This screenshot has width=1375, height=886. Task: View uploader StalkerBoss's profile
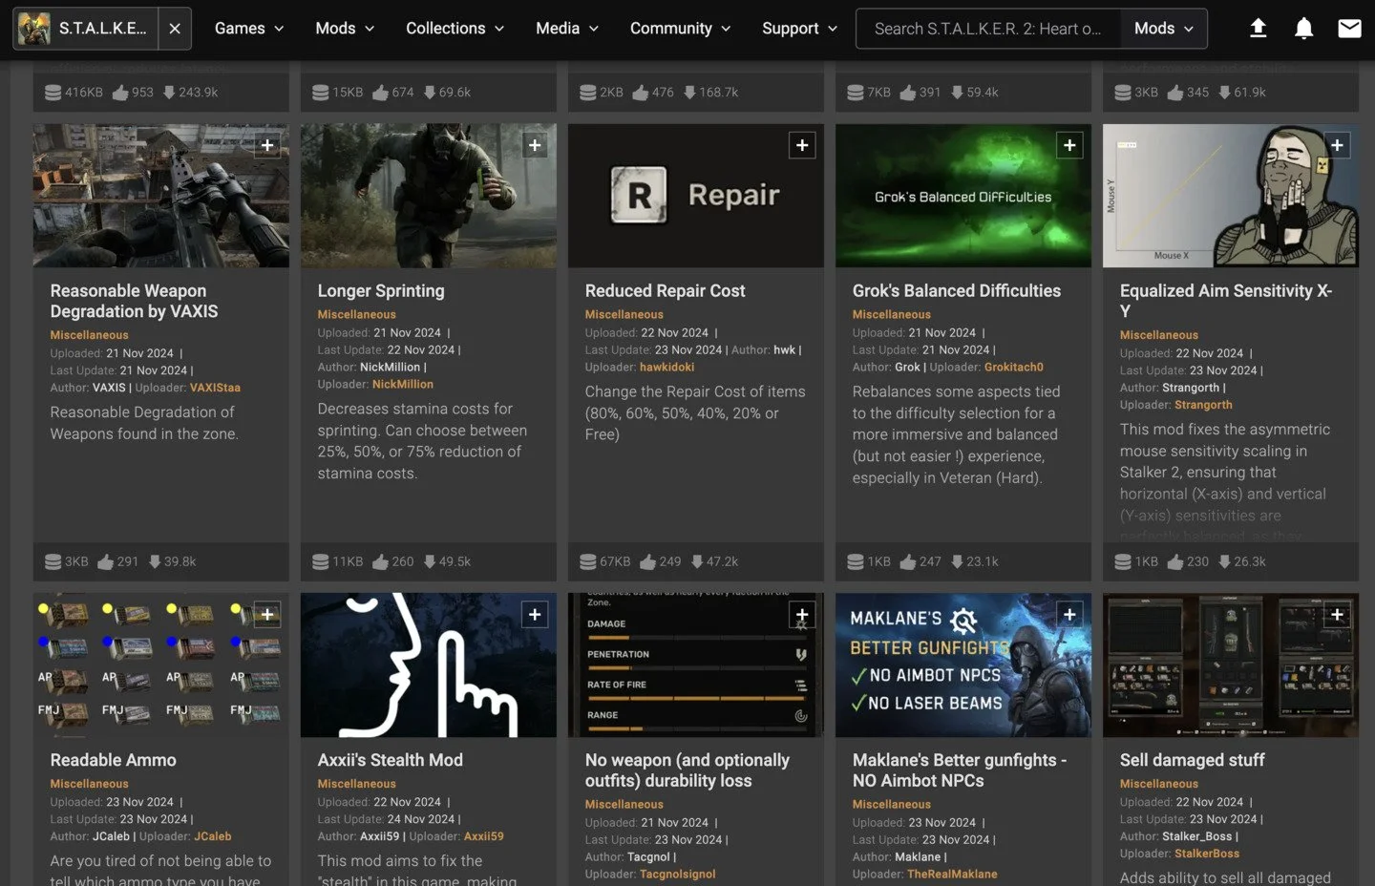[1207, 854]
